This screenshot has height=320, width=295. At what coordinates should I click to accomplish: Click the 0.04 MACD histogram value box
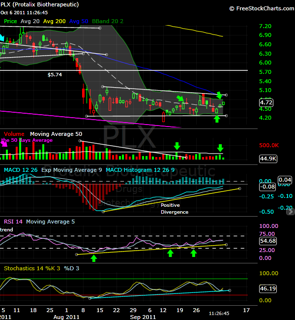[x=285, y=180]
